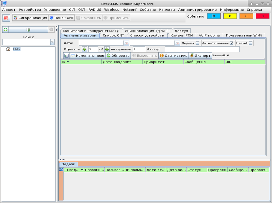Click the database refresh icon button

coord(28,29)
